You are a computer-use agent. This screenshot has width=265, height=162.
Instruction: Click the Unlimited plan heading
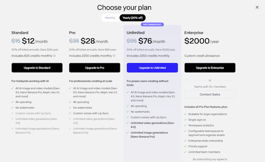click(136, 32)
